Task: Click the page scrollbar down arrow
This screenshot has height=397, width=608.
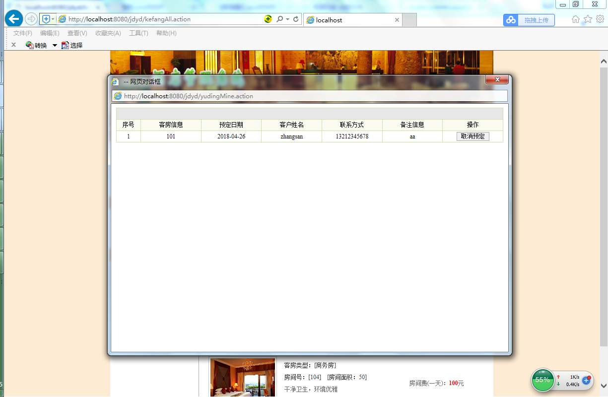Action: click(x=604, y=385)
